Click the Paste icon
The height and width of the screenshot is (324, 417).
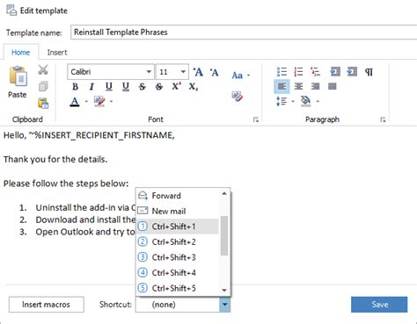pos(18,76)
